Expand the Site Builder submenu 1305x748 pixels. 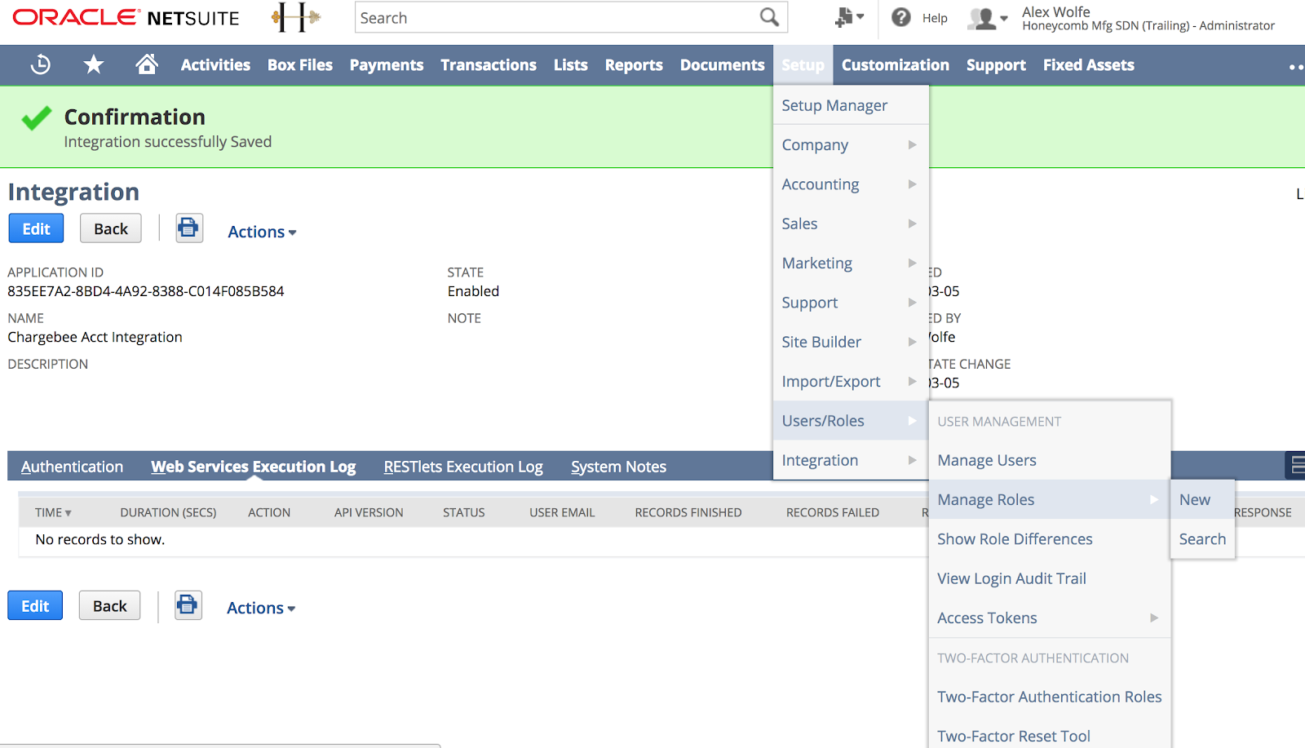click(x=851, y=342)
